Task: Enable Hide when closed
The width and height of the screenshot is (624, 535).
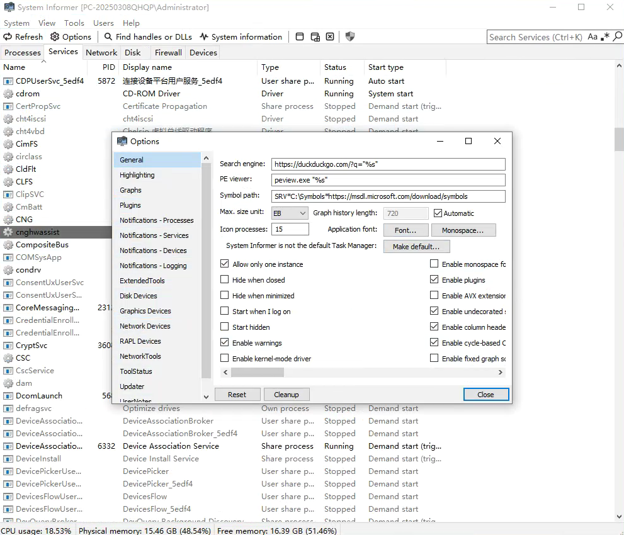Action: 224,279
